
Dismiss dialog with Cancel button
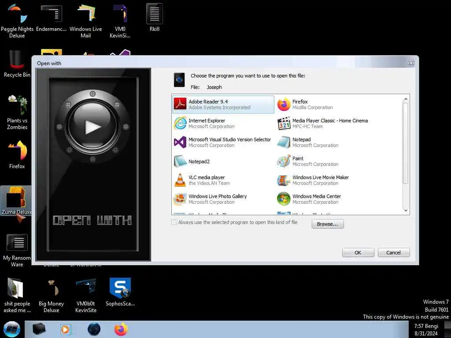click(393, 252)
